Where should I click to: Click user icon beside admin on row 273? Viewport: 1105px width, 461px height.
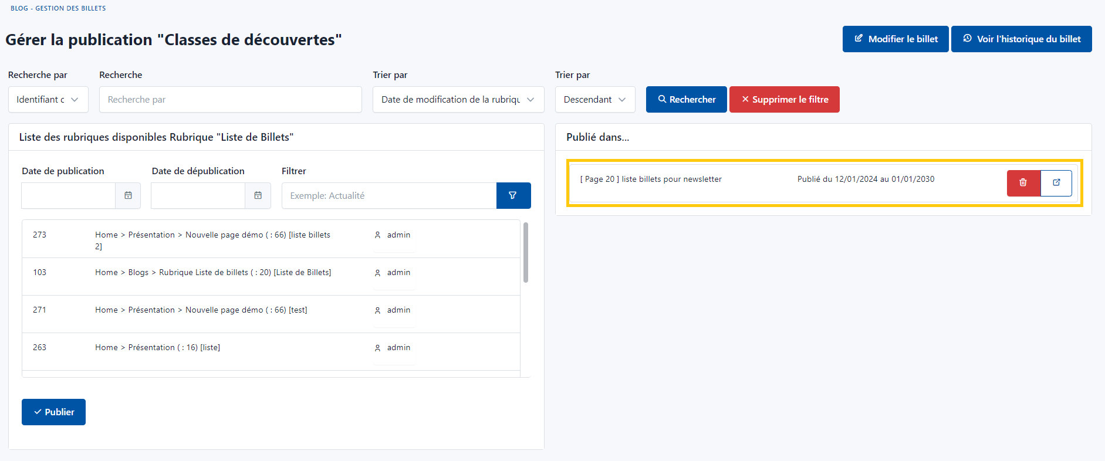377,235
